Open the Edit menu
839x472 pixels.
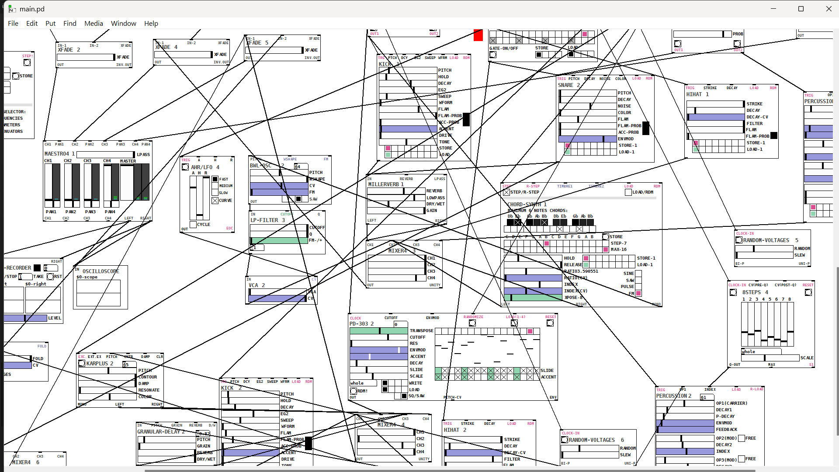pos(32,24)
